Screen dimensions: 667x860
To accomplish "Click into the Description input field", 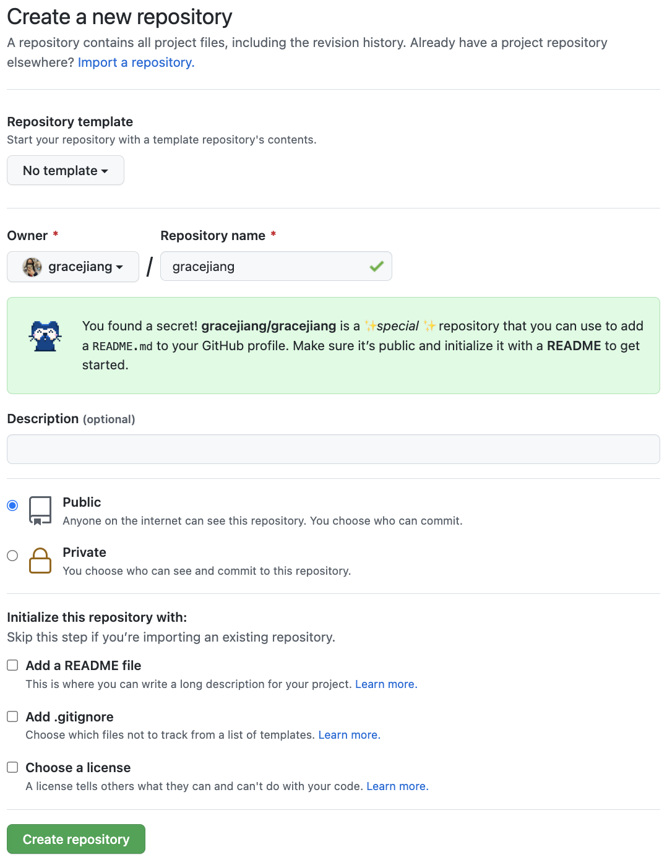I will (333, 449).
